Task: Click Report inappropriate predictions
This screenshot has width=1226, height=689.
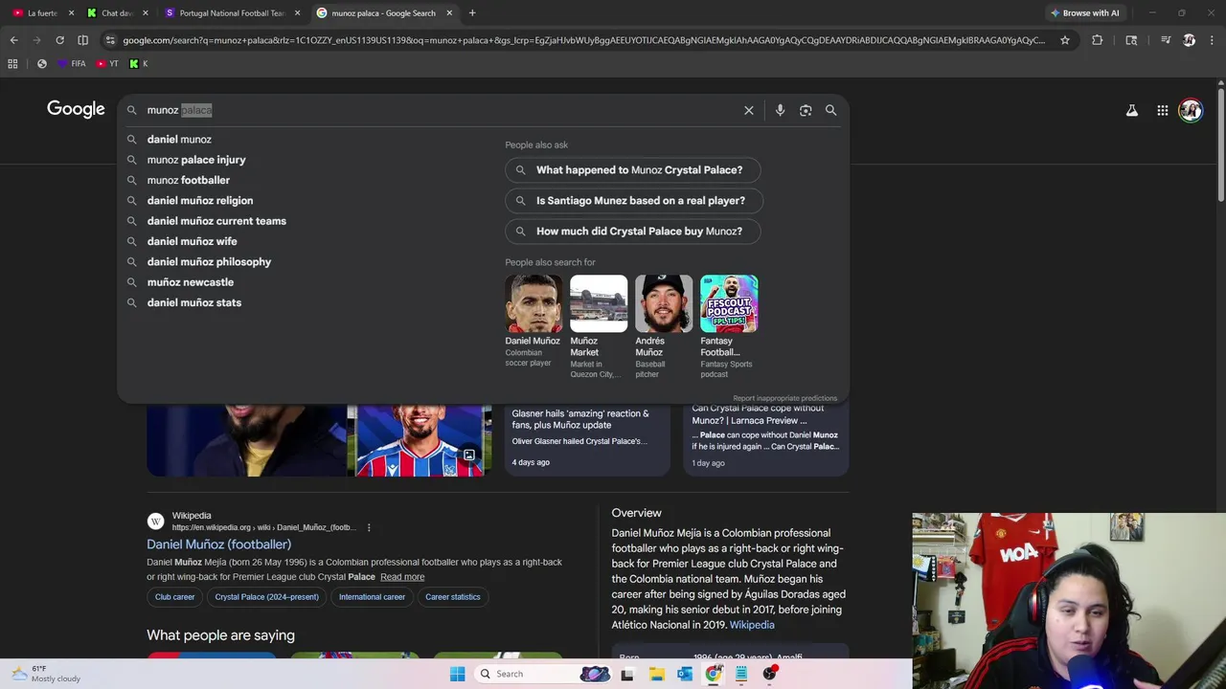Action: point(784,398)
